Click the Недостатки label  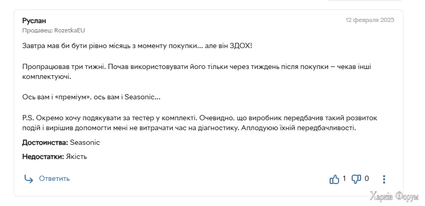click(x=43, y=156)
